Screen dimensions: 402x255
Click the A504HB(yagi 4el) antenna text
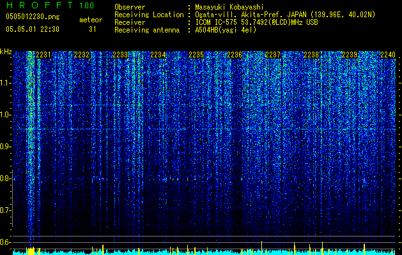point(226,30)
